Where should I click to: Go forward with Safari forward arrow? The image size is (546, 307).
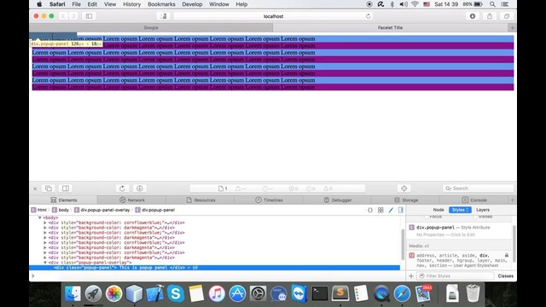[73, 16]
